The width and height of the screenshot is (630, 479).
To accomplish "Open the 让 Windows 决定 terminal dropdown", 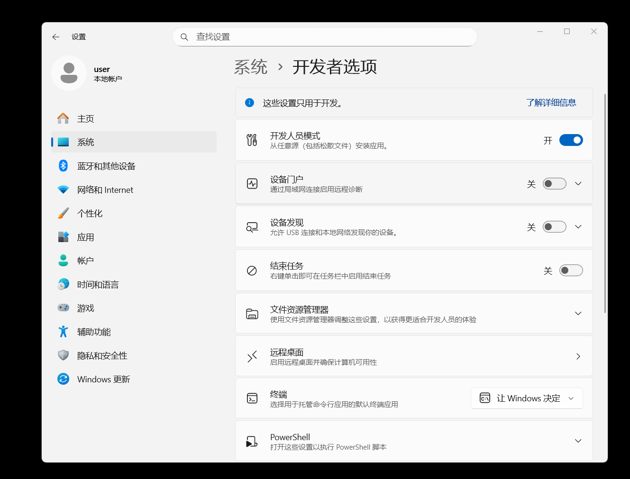I will click(526, 398).
